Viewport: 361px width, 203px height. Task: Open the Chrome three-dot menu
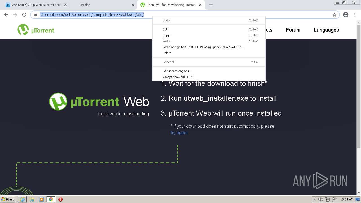click(355, 15)
